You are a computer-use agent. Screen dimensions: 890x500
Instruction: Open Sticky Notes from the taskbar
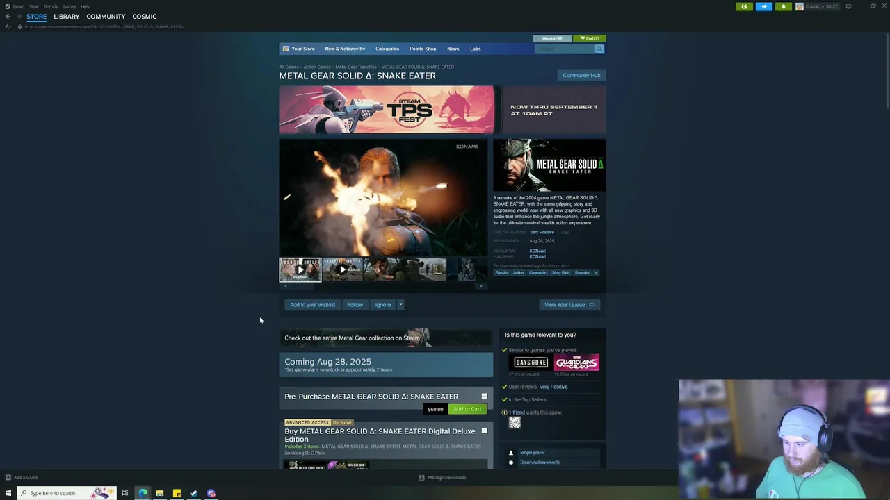(177, 493)
